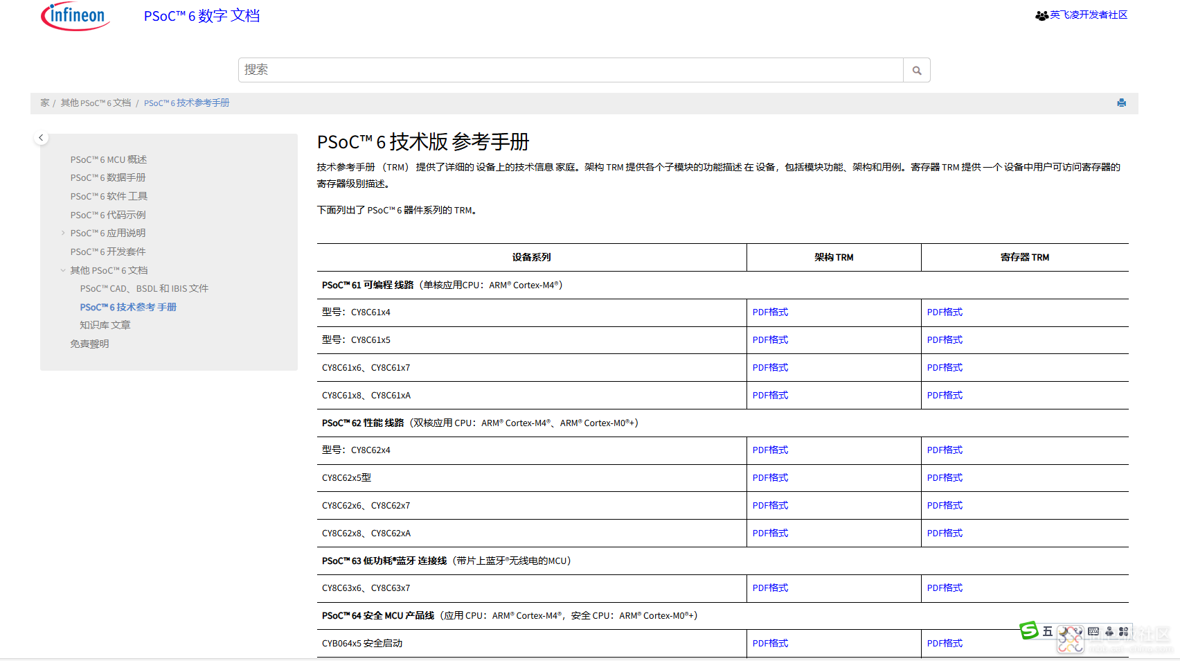Viewport: 1180px width, 661px height.
Task: Expand the PSoC 6 应用说明 tree arrow
Action: 63,233
